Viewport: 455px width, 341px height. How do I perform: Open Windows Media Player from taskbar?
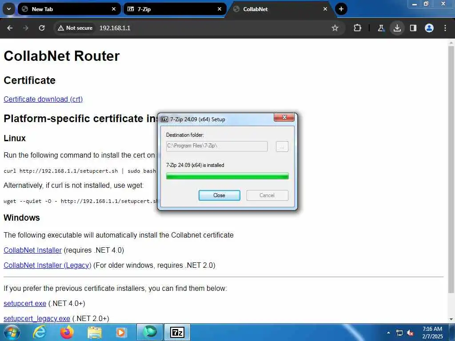pos(121,332)
